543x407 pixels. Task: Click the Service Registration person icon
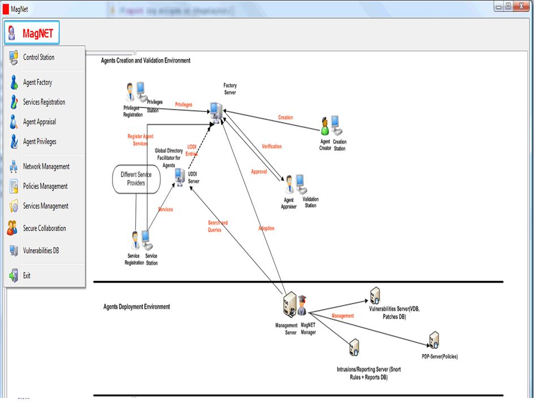pos(135,240)
